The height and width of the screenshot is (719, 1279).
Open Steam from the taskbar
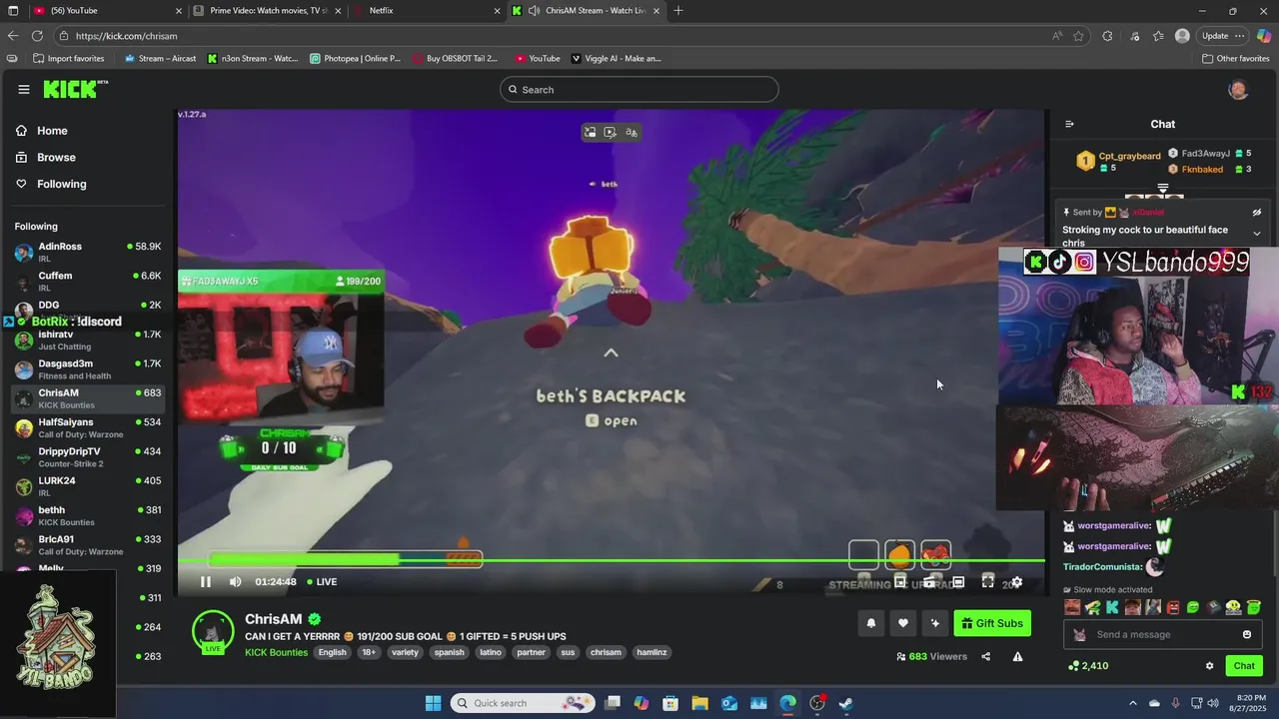click(845, 703)
